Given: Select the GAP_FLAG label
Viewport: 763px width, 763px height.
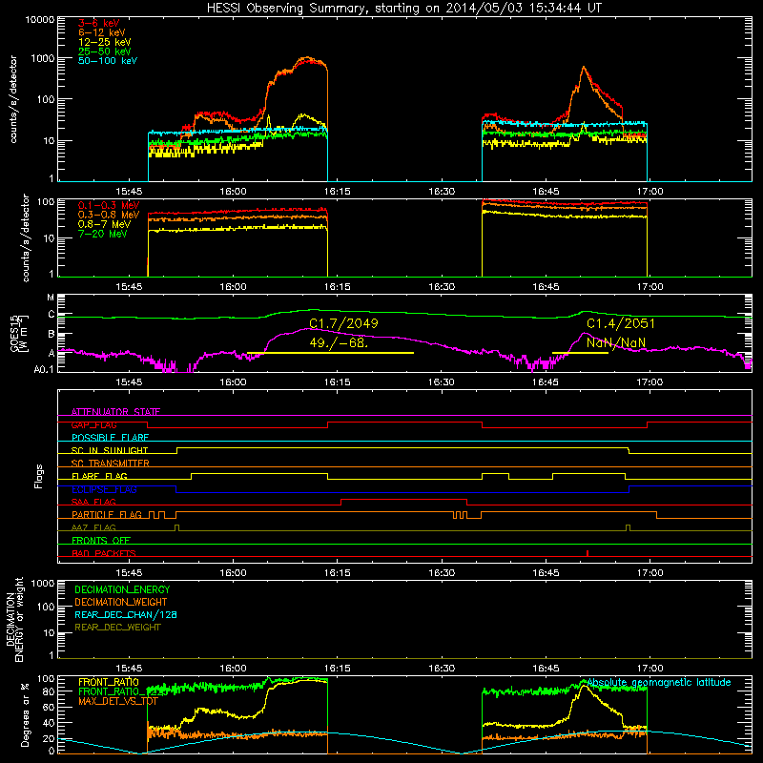Looking at the screenshot, I should coord(93,424).
